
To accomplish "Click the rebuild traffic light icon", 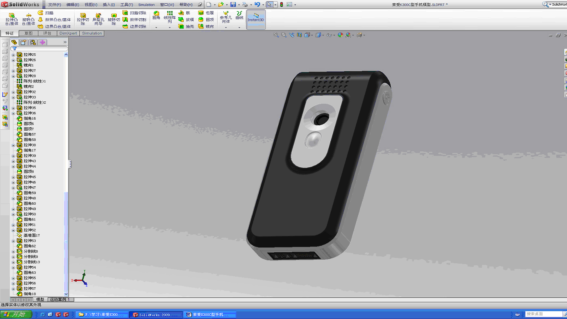I will [281, 4].
